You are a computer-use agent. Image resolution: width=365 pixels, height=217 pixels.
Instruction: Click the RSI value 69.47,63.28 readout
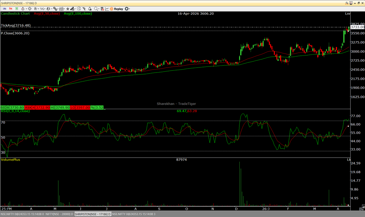187,111
